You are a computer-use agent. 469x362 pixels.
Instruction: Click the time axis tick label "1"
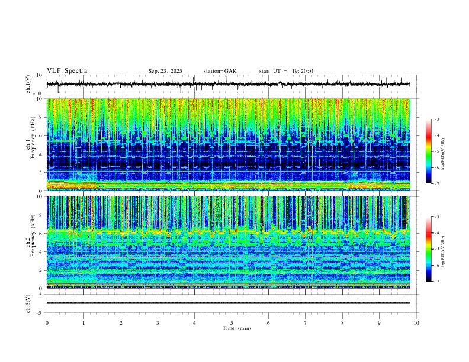[83, 323]
